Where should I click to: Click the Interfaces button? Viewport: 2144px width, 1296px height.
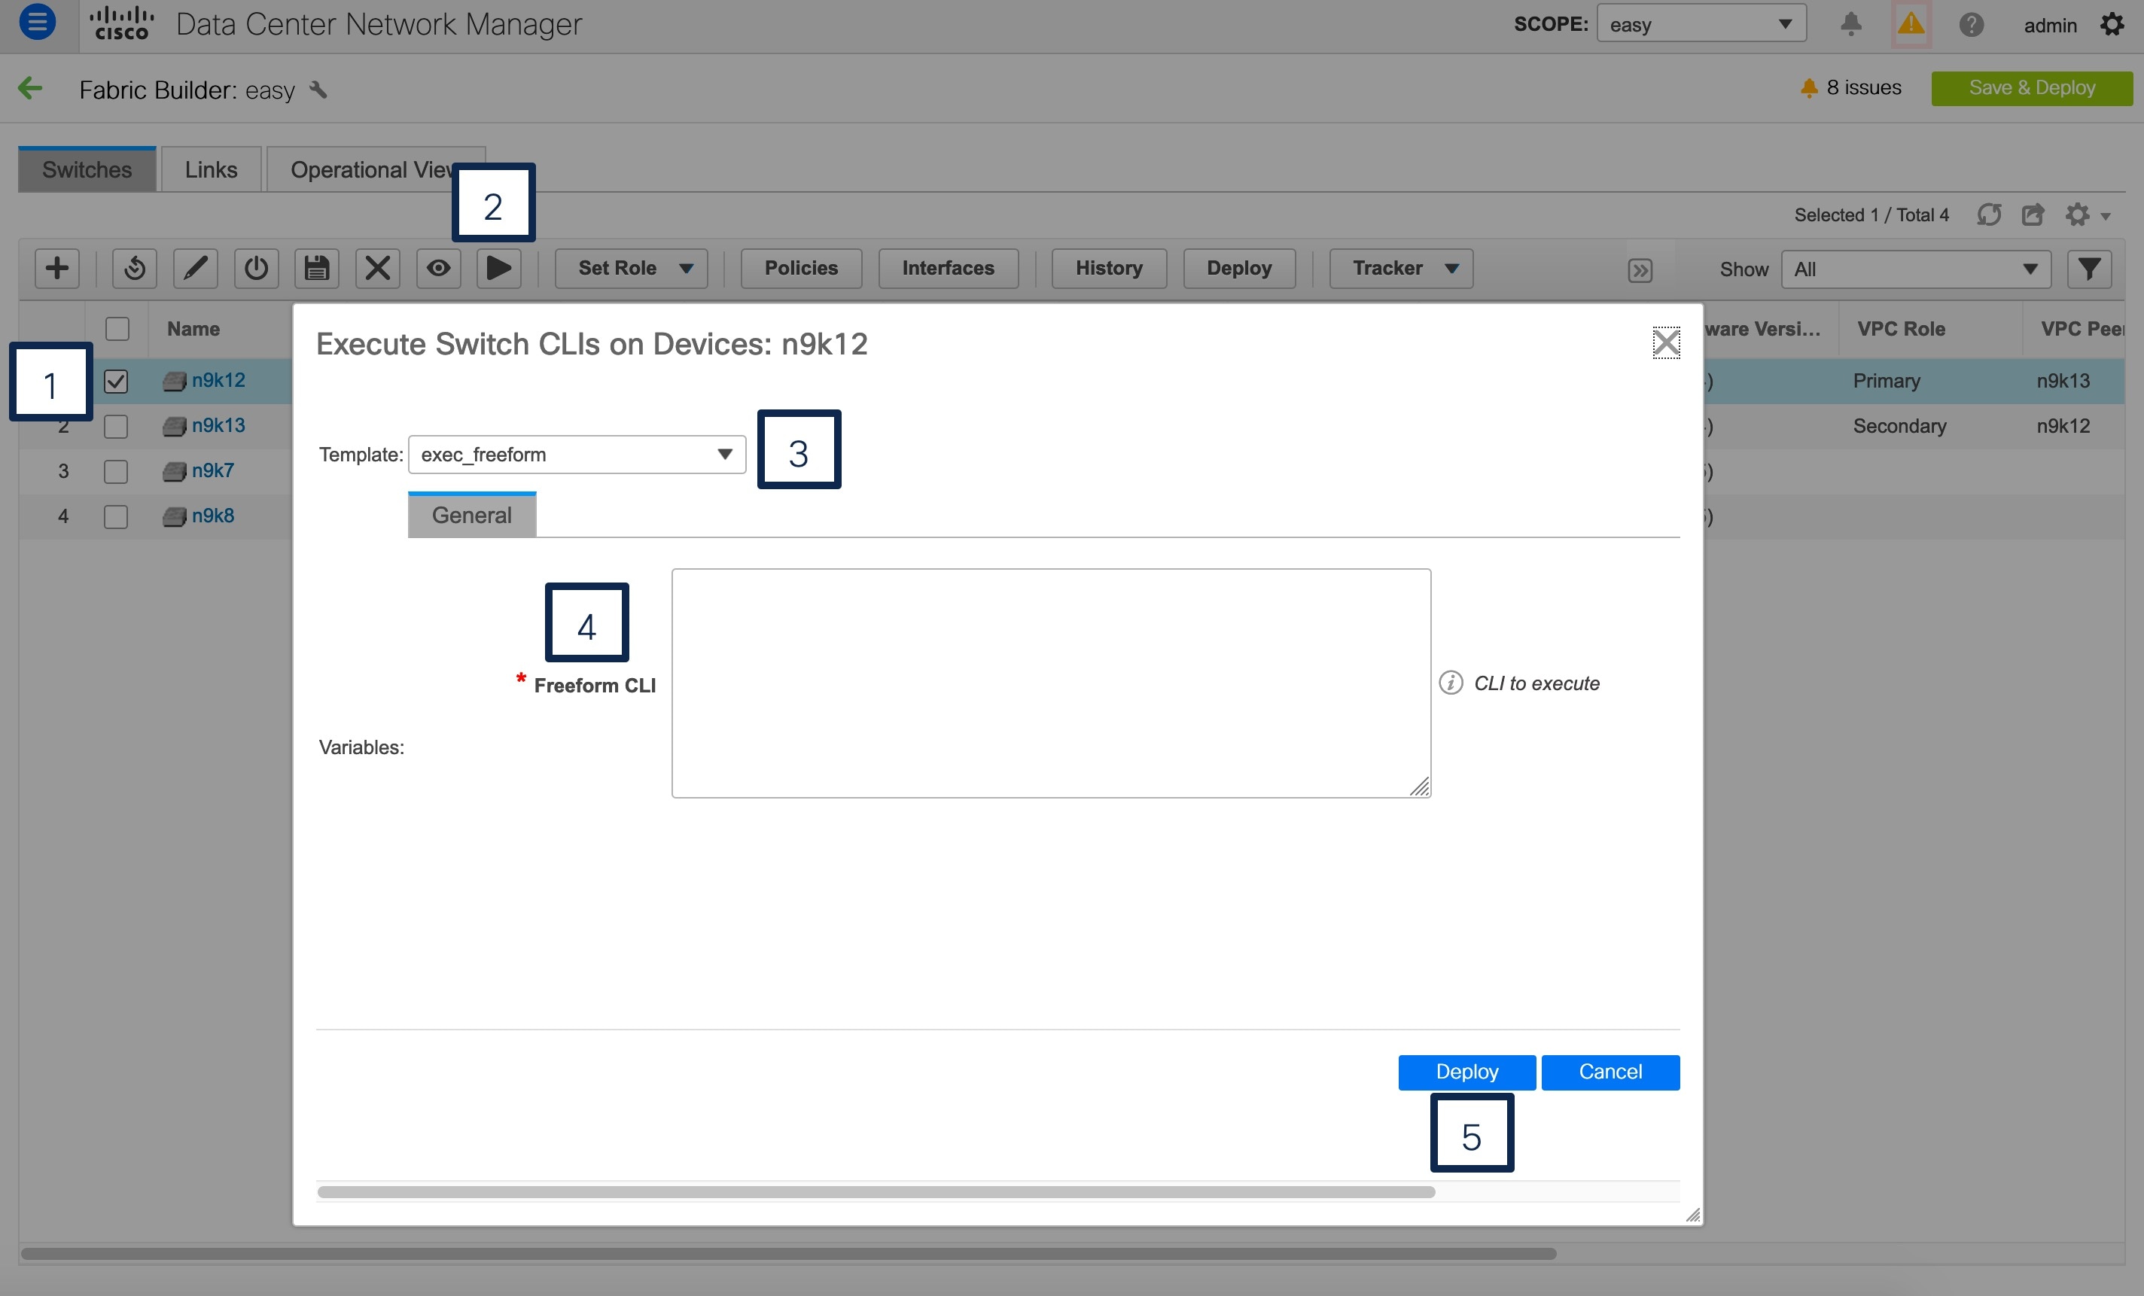tap(948, 268)
